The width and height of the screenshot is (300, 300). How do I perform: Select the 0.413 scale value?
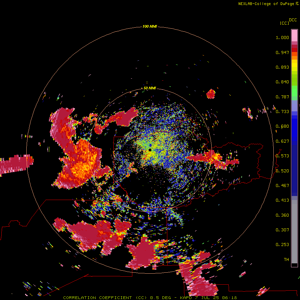pos(282,200)
